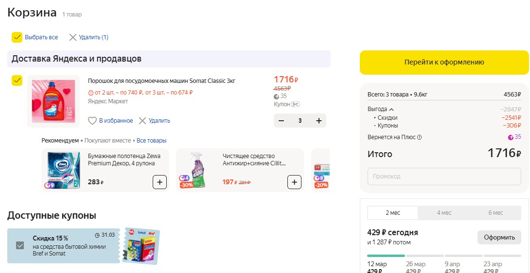Select the 4 мес installment tab

(x=444, y=213)
